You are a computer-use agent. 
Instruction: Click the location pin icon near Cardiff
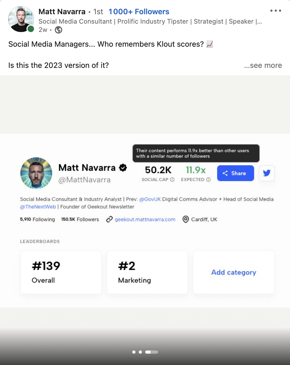(x=186, y=219)
